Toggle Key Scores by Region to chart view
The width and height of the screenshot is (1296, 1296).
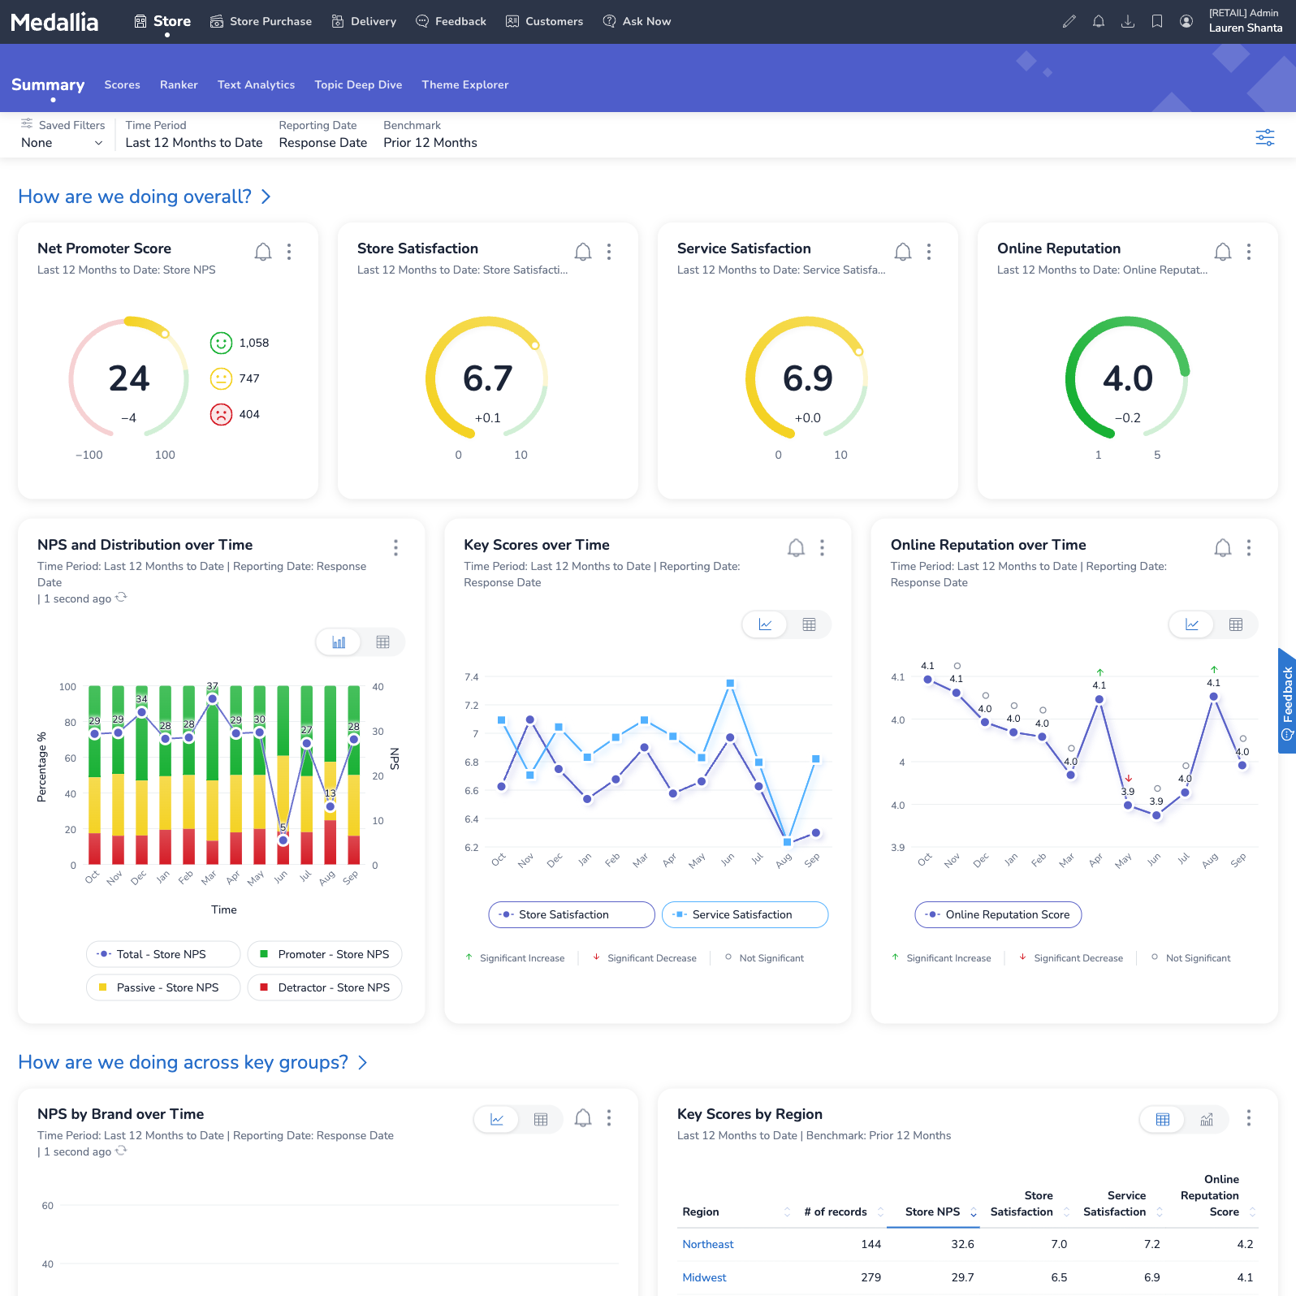point(1206,1119)
